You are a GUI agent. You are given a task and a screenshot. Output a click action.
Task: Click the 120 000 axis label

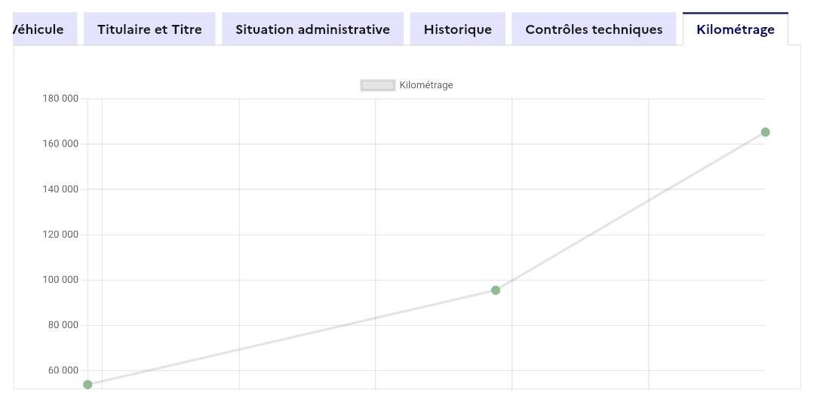click(x=60, y=235)
